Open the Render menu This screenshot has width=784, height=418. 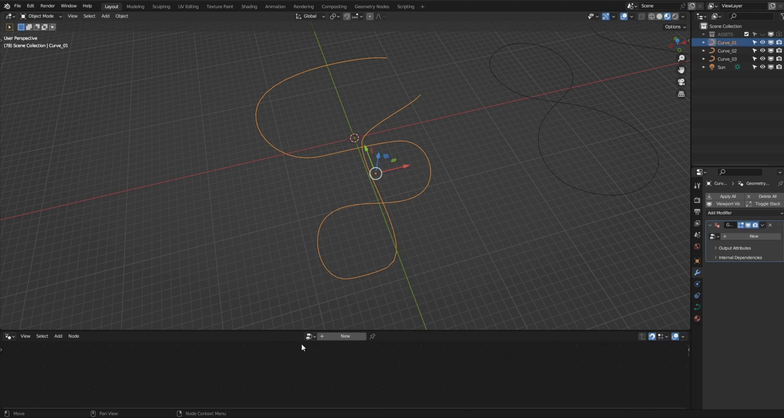(47, 6)
